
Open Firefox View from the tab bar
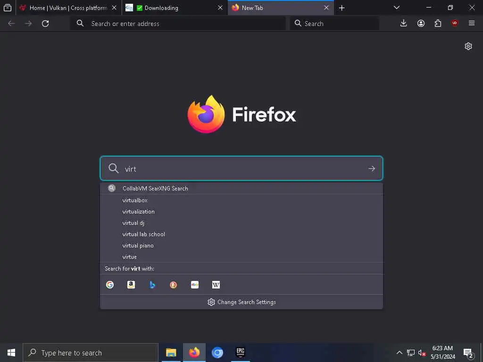click(x=8, y=8)
